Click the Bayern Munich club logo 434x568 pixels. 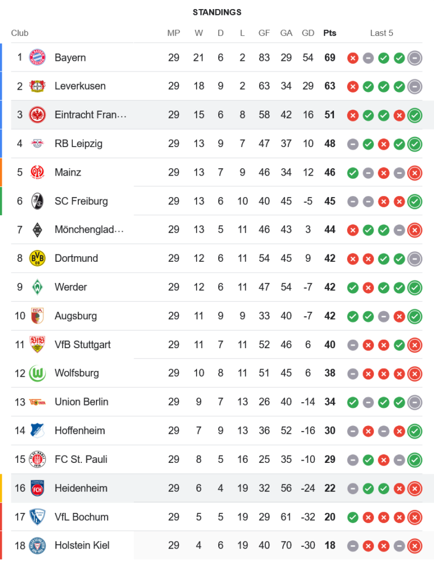point(37,57)
